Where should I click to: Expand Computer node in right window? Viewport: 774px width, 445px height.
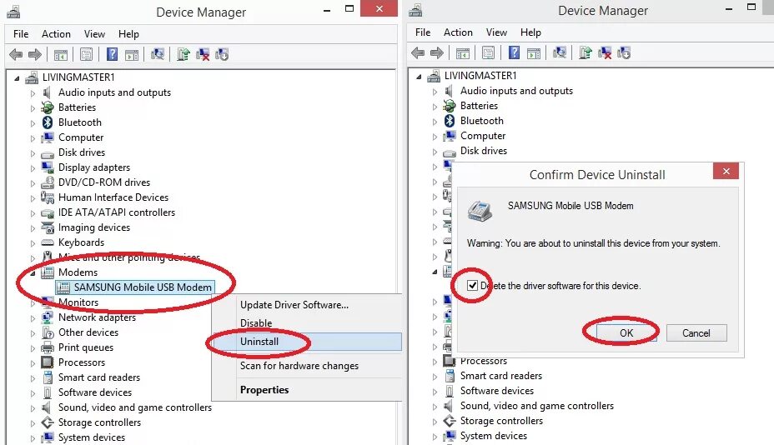435,137
